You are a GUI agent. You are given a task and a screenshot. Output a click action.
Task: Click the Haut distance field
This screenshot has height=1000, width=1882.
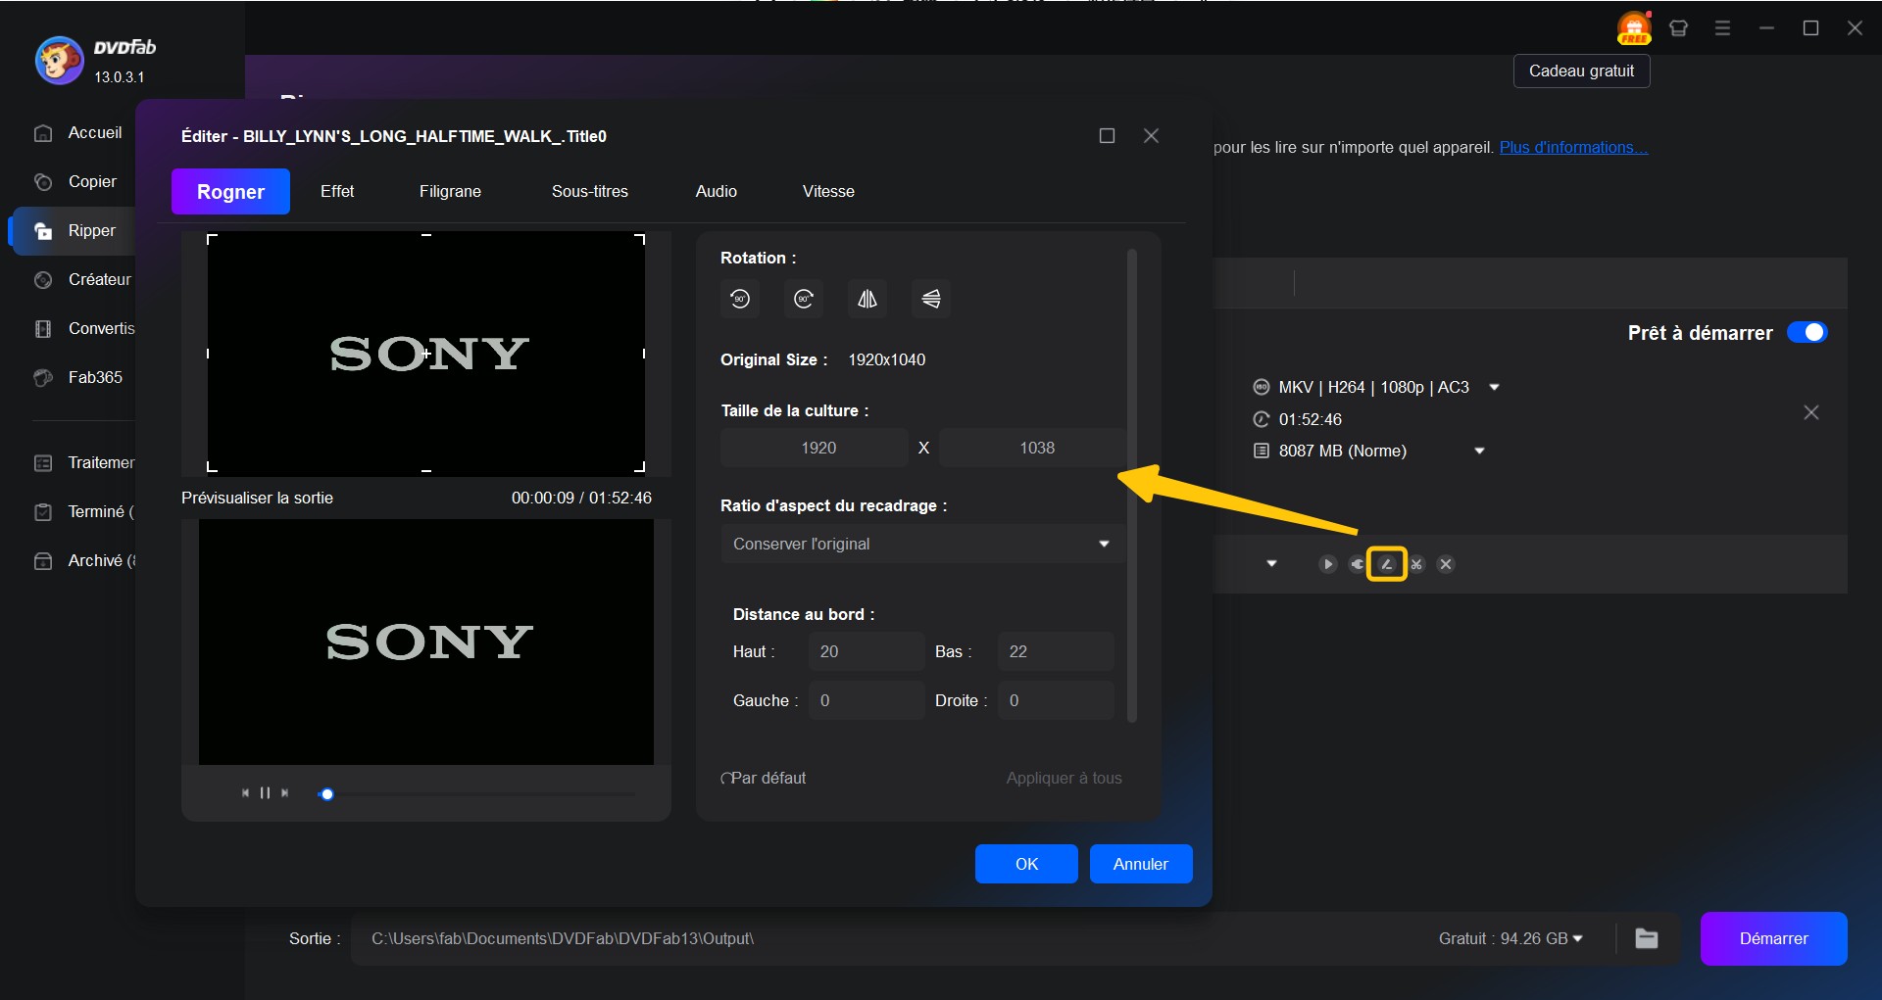click(867, 651)
